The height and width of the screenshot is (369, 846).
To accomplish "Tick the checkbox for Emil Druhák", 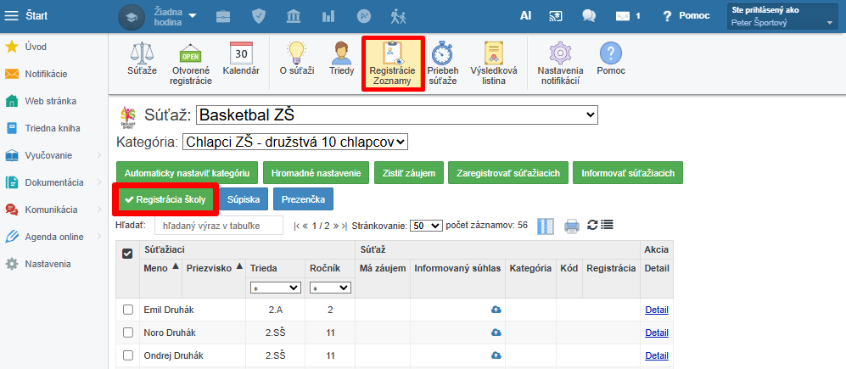I will (x=128, y=310).
